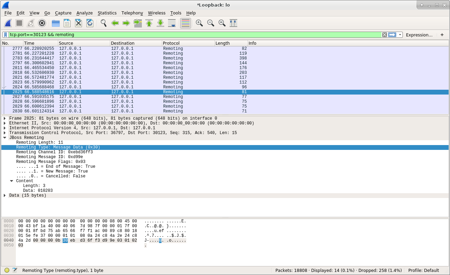Screen dimensions: 450x275
Task: Reload this capture file
Action: click(x=90, y=23)
